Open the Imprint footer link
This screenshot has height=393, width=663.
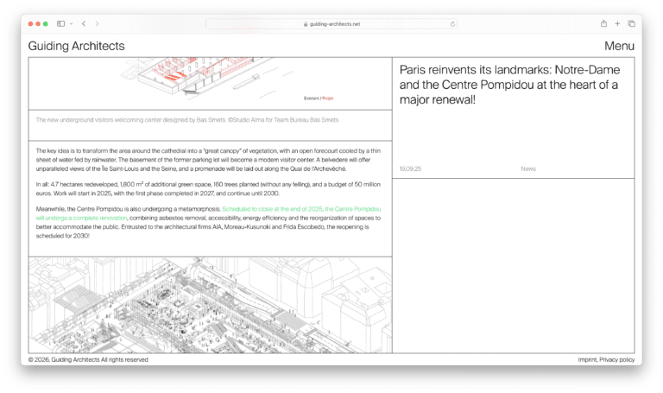586,359
